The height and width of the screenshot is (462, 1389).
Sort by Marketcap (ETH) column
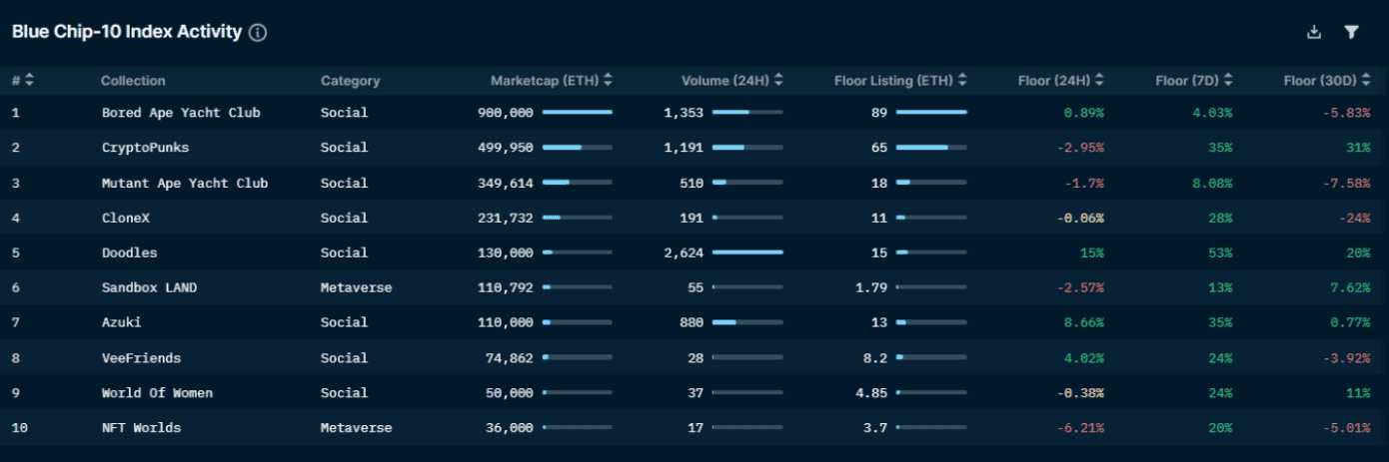(608, 81)
